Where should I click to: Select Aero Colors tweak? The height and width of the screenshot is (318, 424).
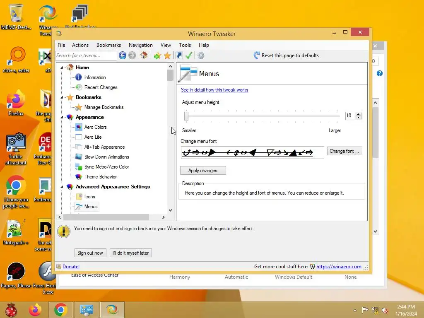pyautogui.click(x=96, y=127)
